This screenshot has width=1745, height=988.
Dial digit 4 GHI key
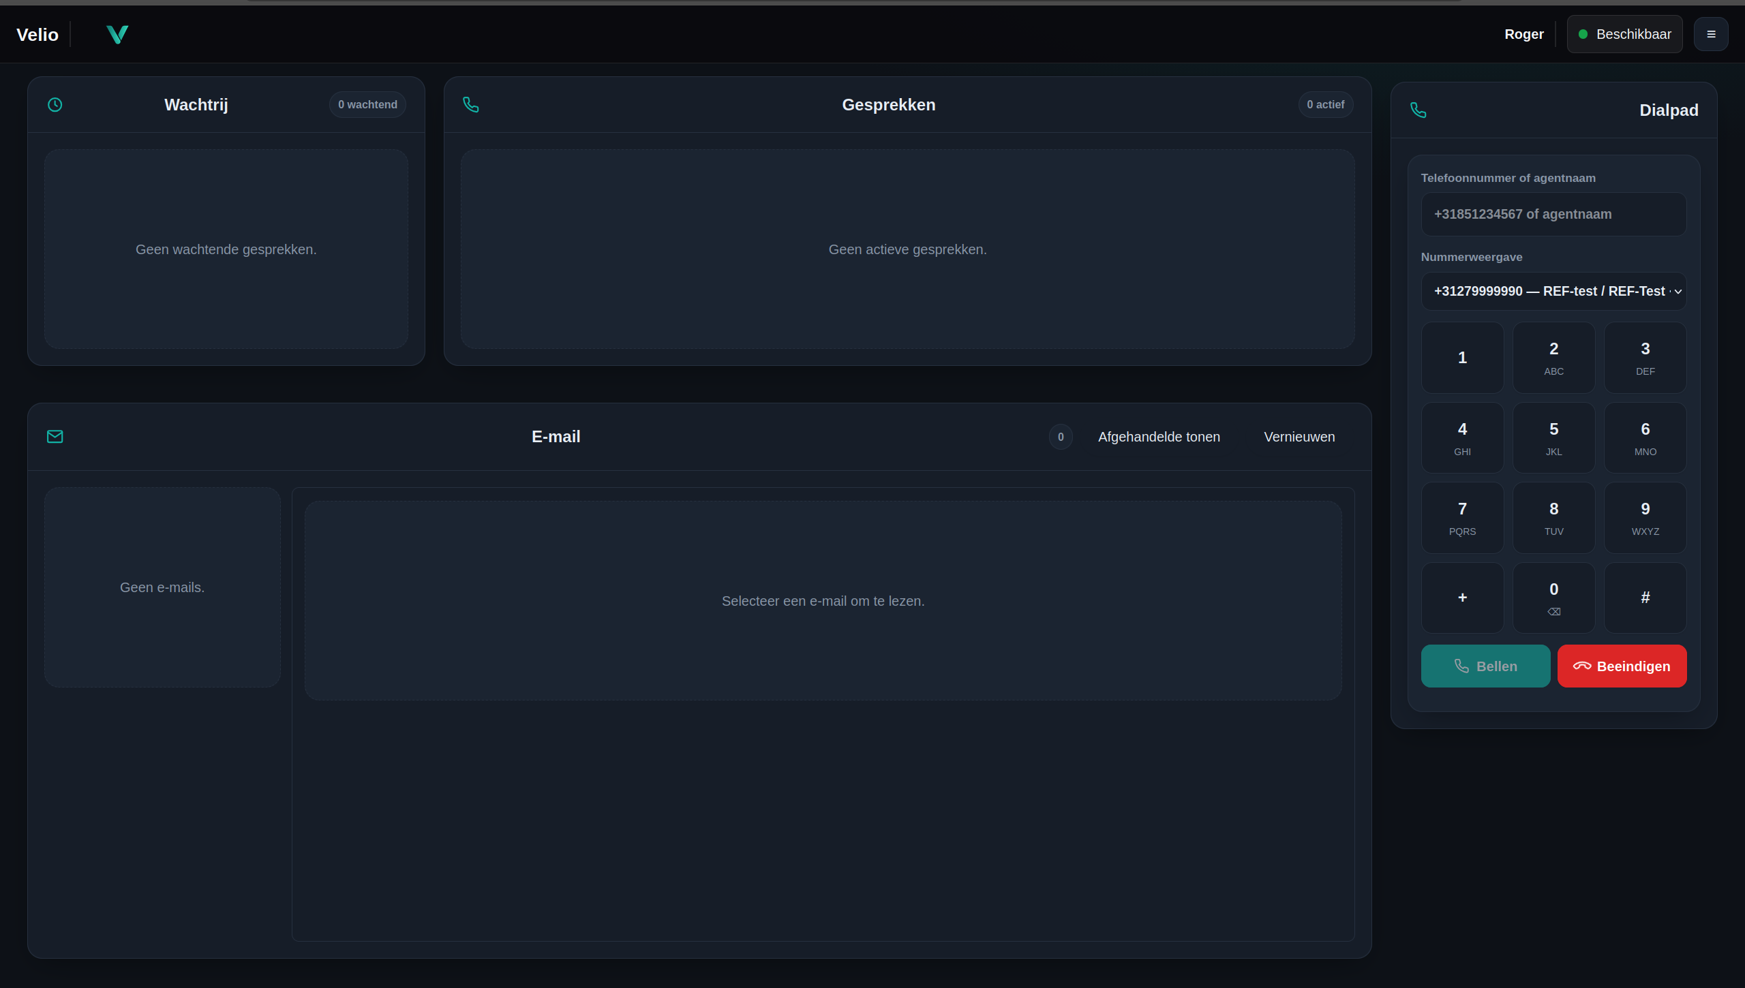(1463, 438)
